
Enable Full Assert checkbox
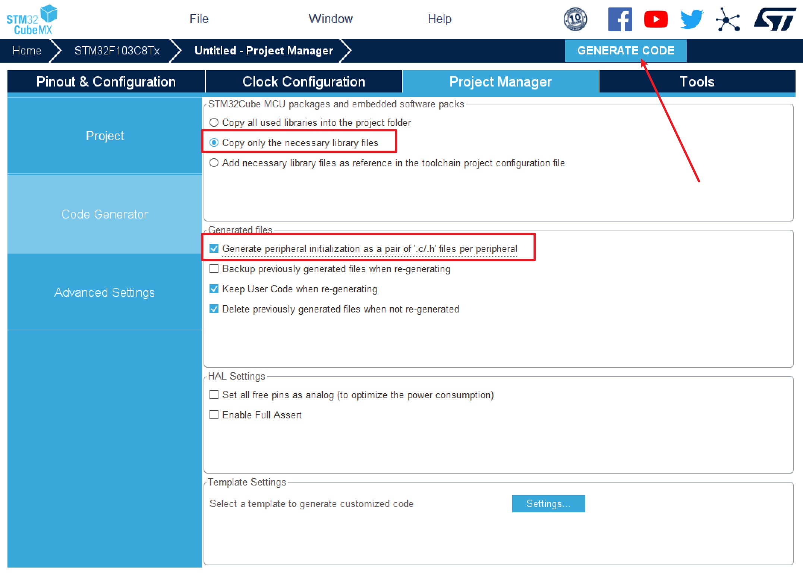[214, 415]
